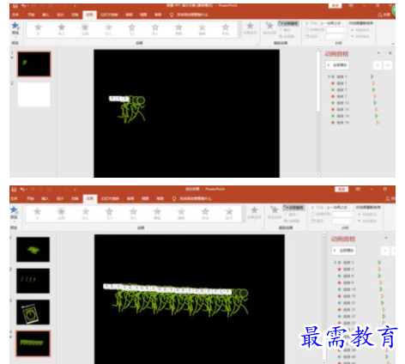
Task: Close the upper window Animation Pane
Action: pyautogui.click(x=390, y=53)
